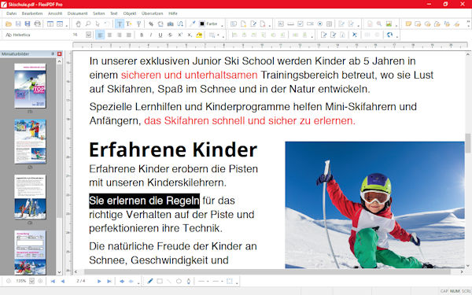Image resolution: width=472 pixels, height=295 pixels.
Task: Click the Underline U icon
Action: (160, 35)
